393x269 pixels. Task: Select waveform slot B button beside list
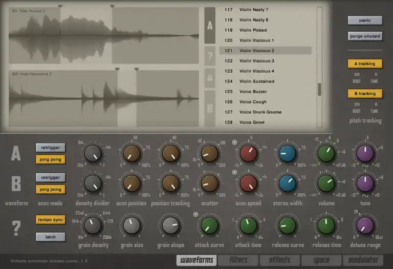[210, 109]
